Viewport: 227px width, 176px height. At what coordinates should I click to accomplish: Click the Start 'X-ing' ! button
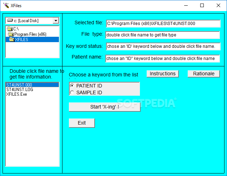click(105, 107)
